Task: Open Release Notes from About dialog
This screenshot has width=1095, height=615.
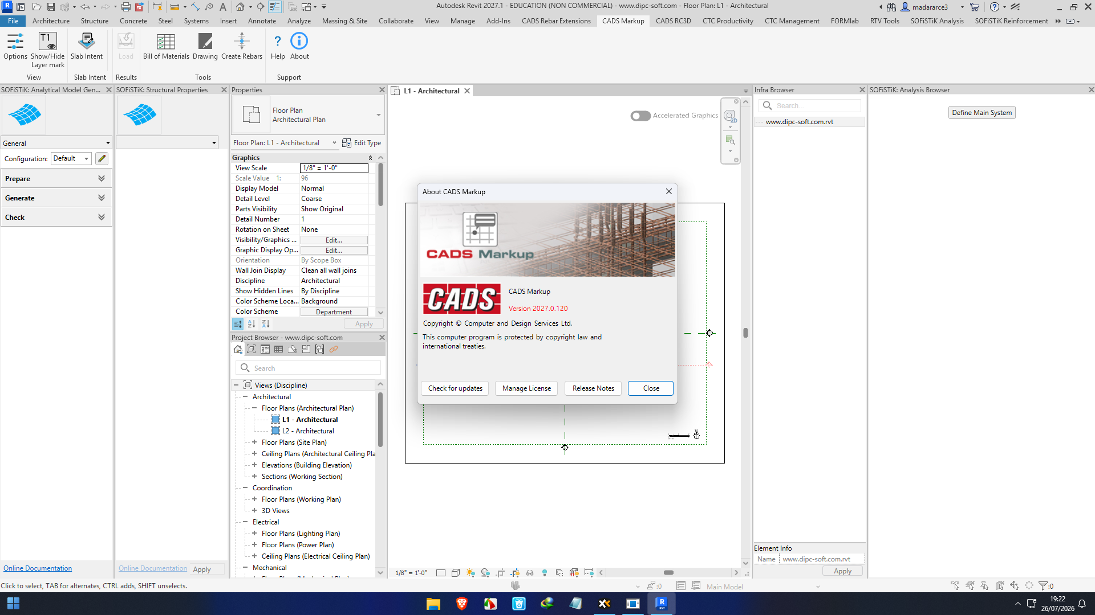Action: click(593, 388)
